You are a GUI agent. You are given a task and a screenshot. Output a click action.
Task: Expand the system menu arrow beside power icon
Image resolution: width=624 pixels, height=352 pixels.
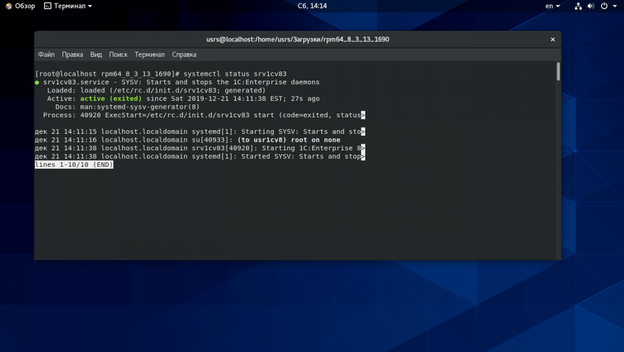(614, 6)
